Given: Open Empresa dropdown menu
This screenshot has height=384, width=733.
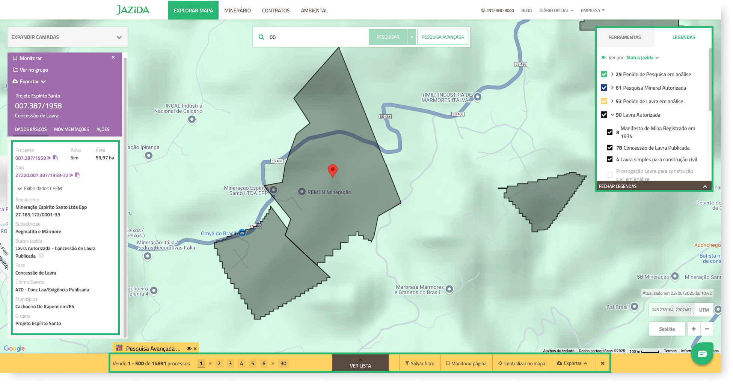Looking at the screenshot, I should pos(593,10).
